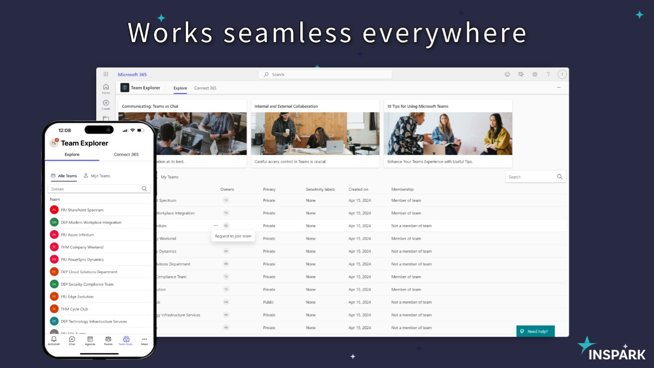The height and width of the screenshot is (368, 654).
Task: Click the Public privacy cell in table
Action: click(269, 302)
